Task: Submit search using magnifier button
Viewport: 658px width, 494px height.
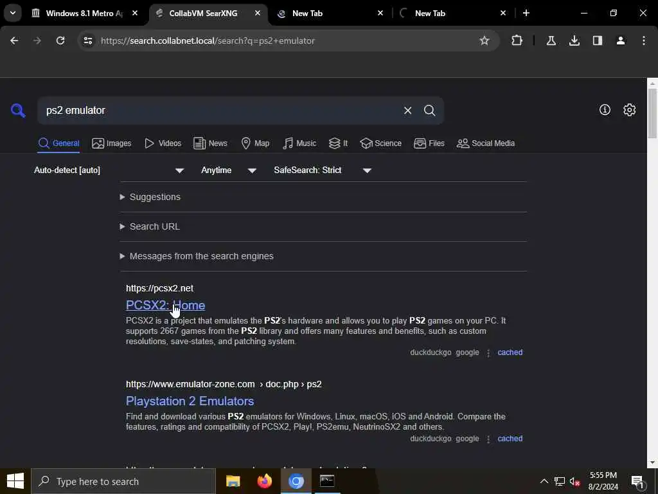Action: click(x=429, y=111)
